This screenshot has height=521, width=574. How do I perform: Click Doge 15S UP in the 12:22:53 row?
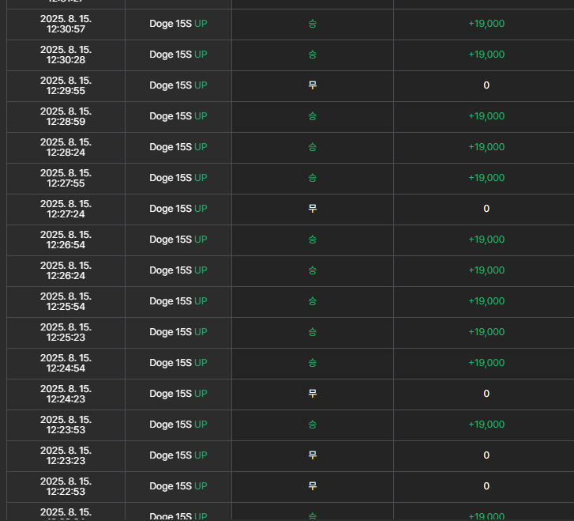(x=178, y=486)
